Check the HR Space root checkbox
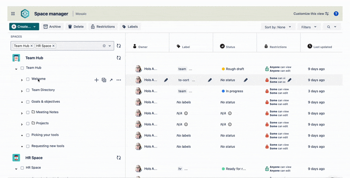 [22, 168]
